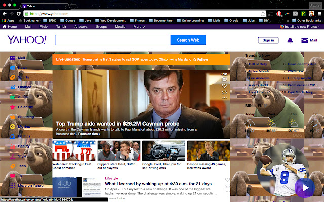Click the comment icon on lead story
324x202 pixels.
click(x=224, y=79)
